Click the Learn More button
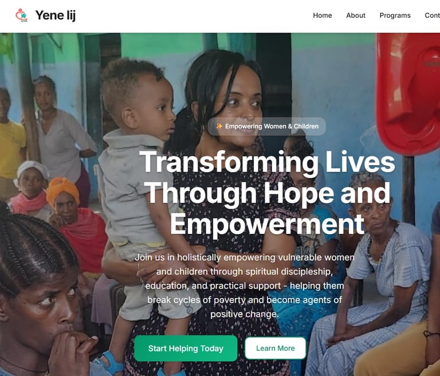 point(275,348)
